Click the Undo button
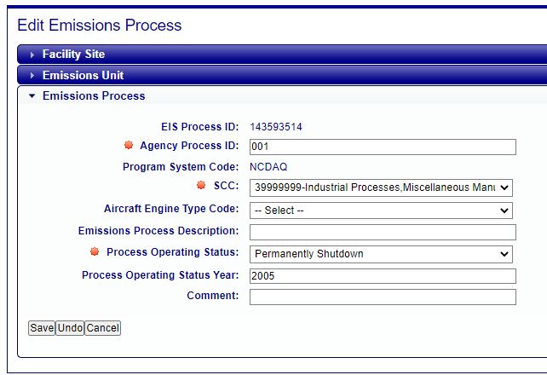This screenshot has height=375, width=547. coord(70,328)
